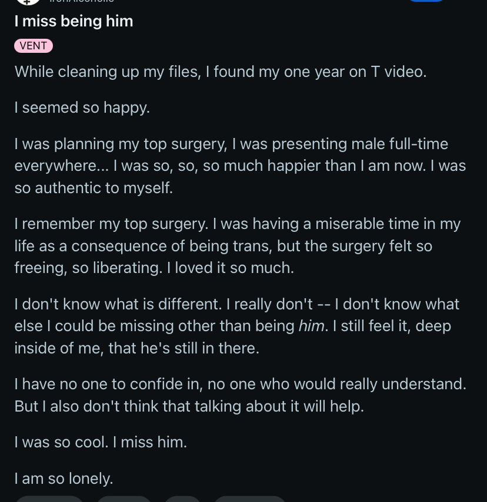Tap the vote pill below the post
487x502 pixels.
pyautogui.click(x=49, y=499)
